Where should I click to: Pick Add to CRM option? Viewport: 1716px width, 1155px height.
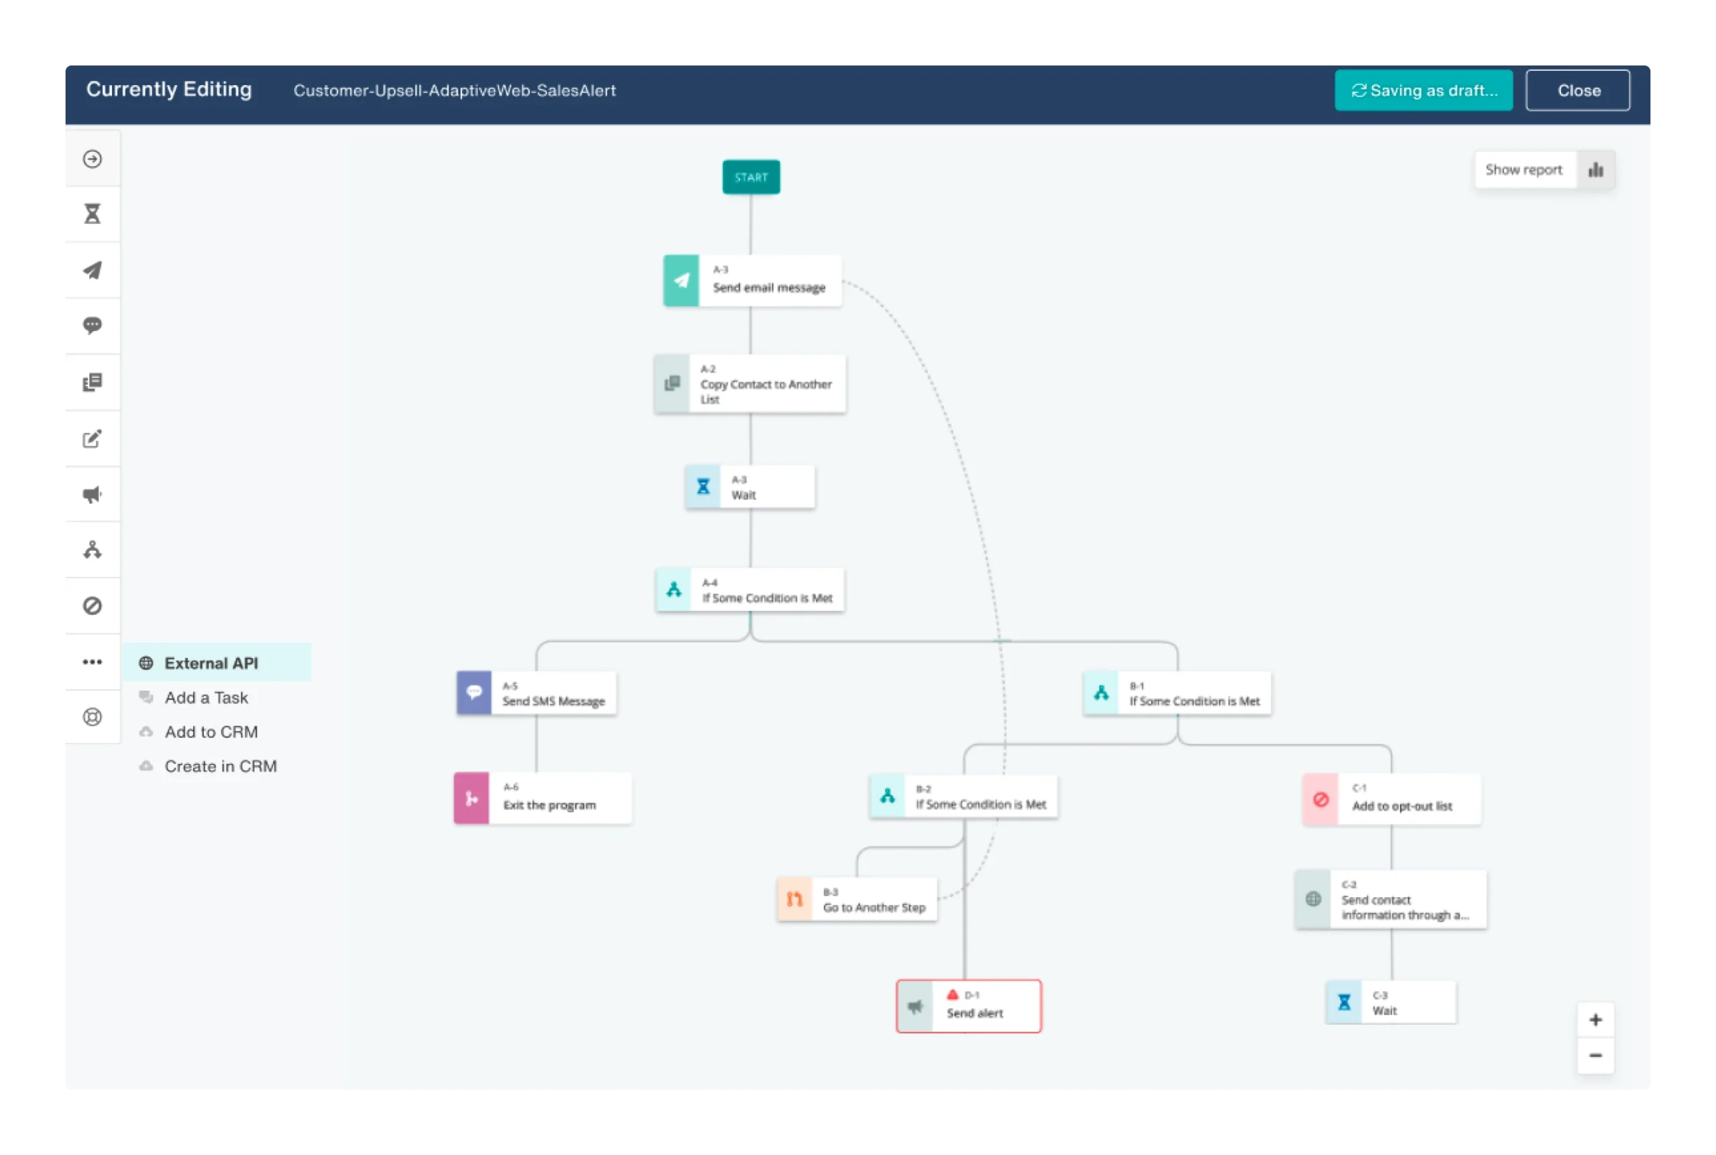(210, 732)
